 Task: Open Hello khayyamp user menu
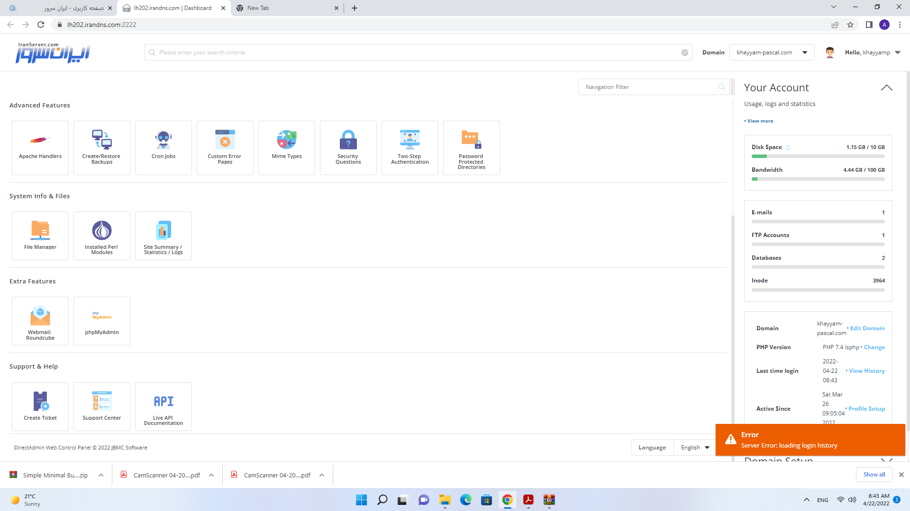pyautogui.click(x=872, y=53)
